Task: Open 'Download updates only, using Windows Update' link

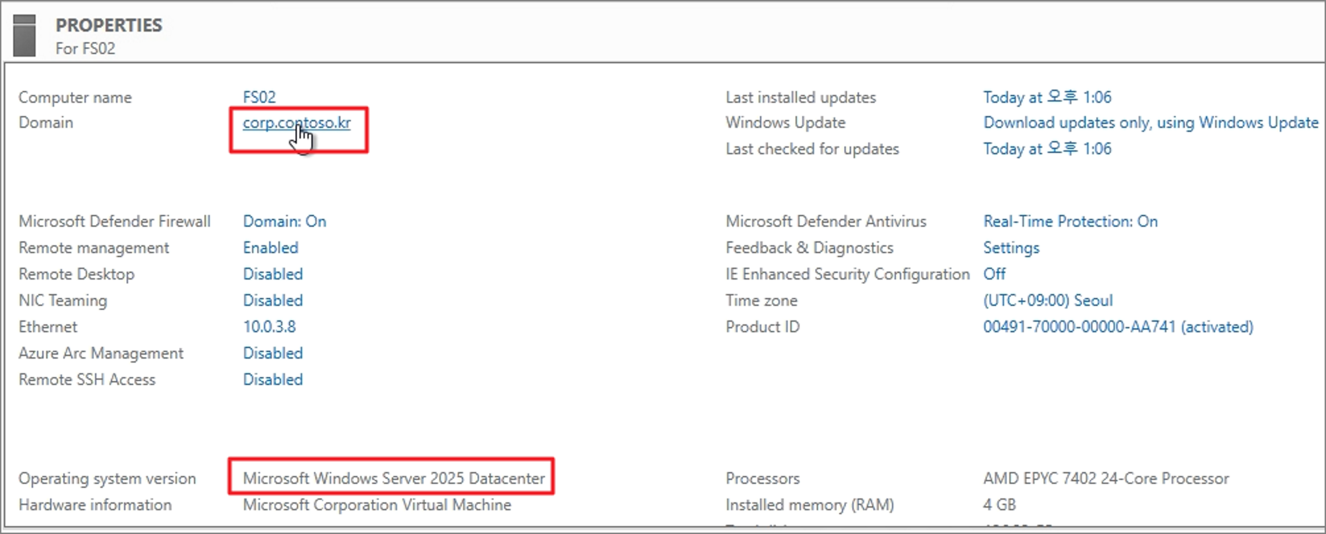Action: [1151, 123]
